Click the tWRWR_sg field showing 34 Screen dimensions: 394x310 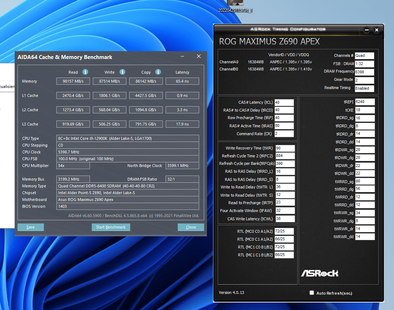click(365, 213)
